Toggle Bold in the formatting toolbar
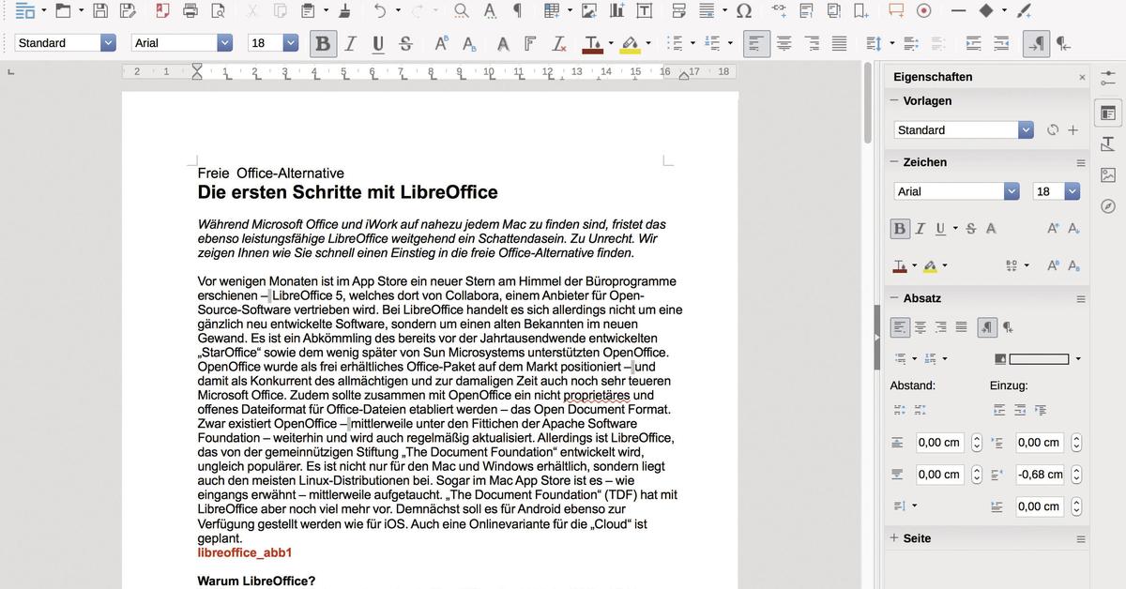The image size is (1126, 589). tap(324, 43)
